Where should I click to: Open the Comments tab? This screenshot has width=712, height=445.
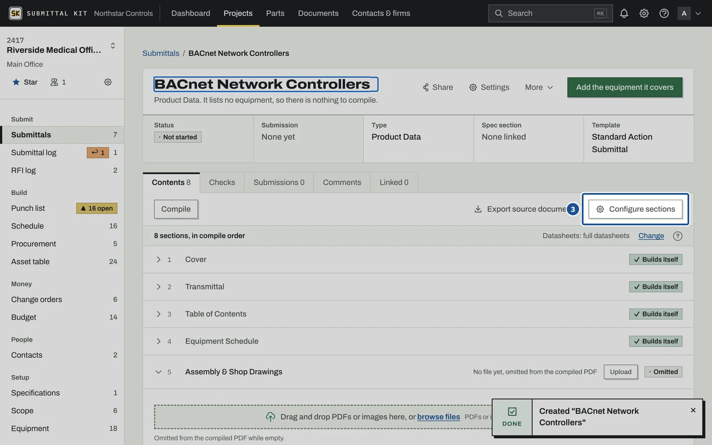(342, 182)
